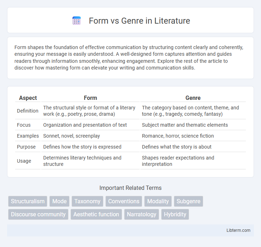Click the 'Important Related Terms' heading
This screenshot has height=247, width=261.
pos(130,188)
